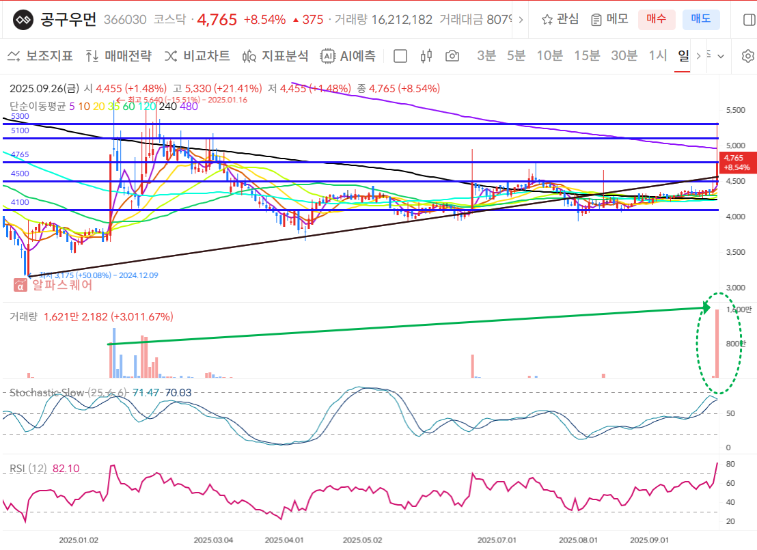The height and width of the screenshot is (550, 757).
Task: Open chart settings gear icon
Action: pyautogui.click(x=748, y=56)
